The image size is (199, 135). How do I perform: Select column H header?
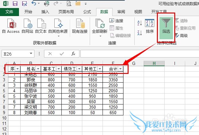click(x=154, y=63)
